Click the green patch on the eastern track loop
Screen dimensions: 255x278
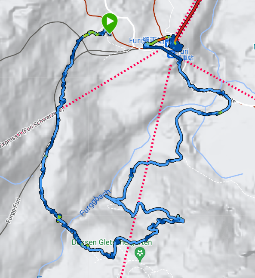coord(219,113)
